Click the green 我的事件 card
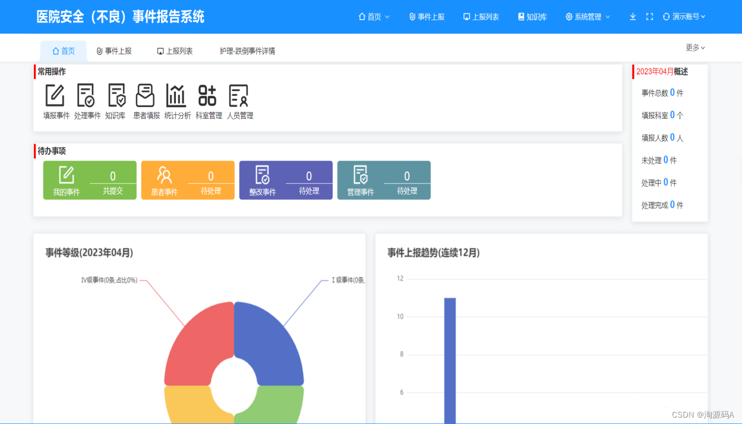The width and height of the screenshot is (742, 424). point(90,180)
